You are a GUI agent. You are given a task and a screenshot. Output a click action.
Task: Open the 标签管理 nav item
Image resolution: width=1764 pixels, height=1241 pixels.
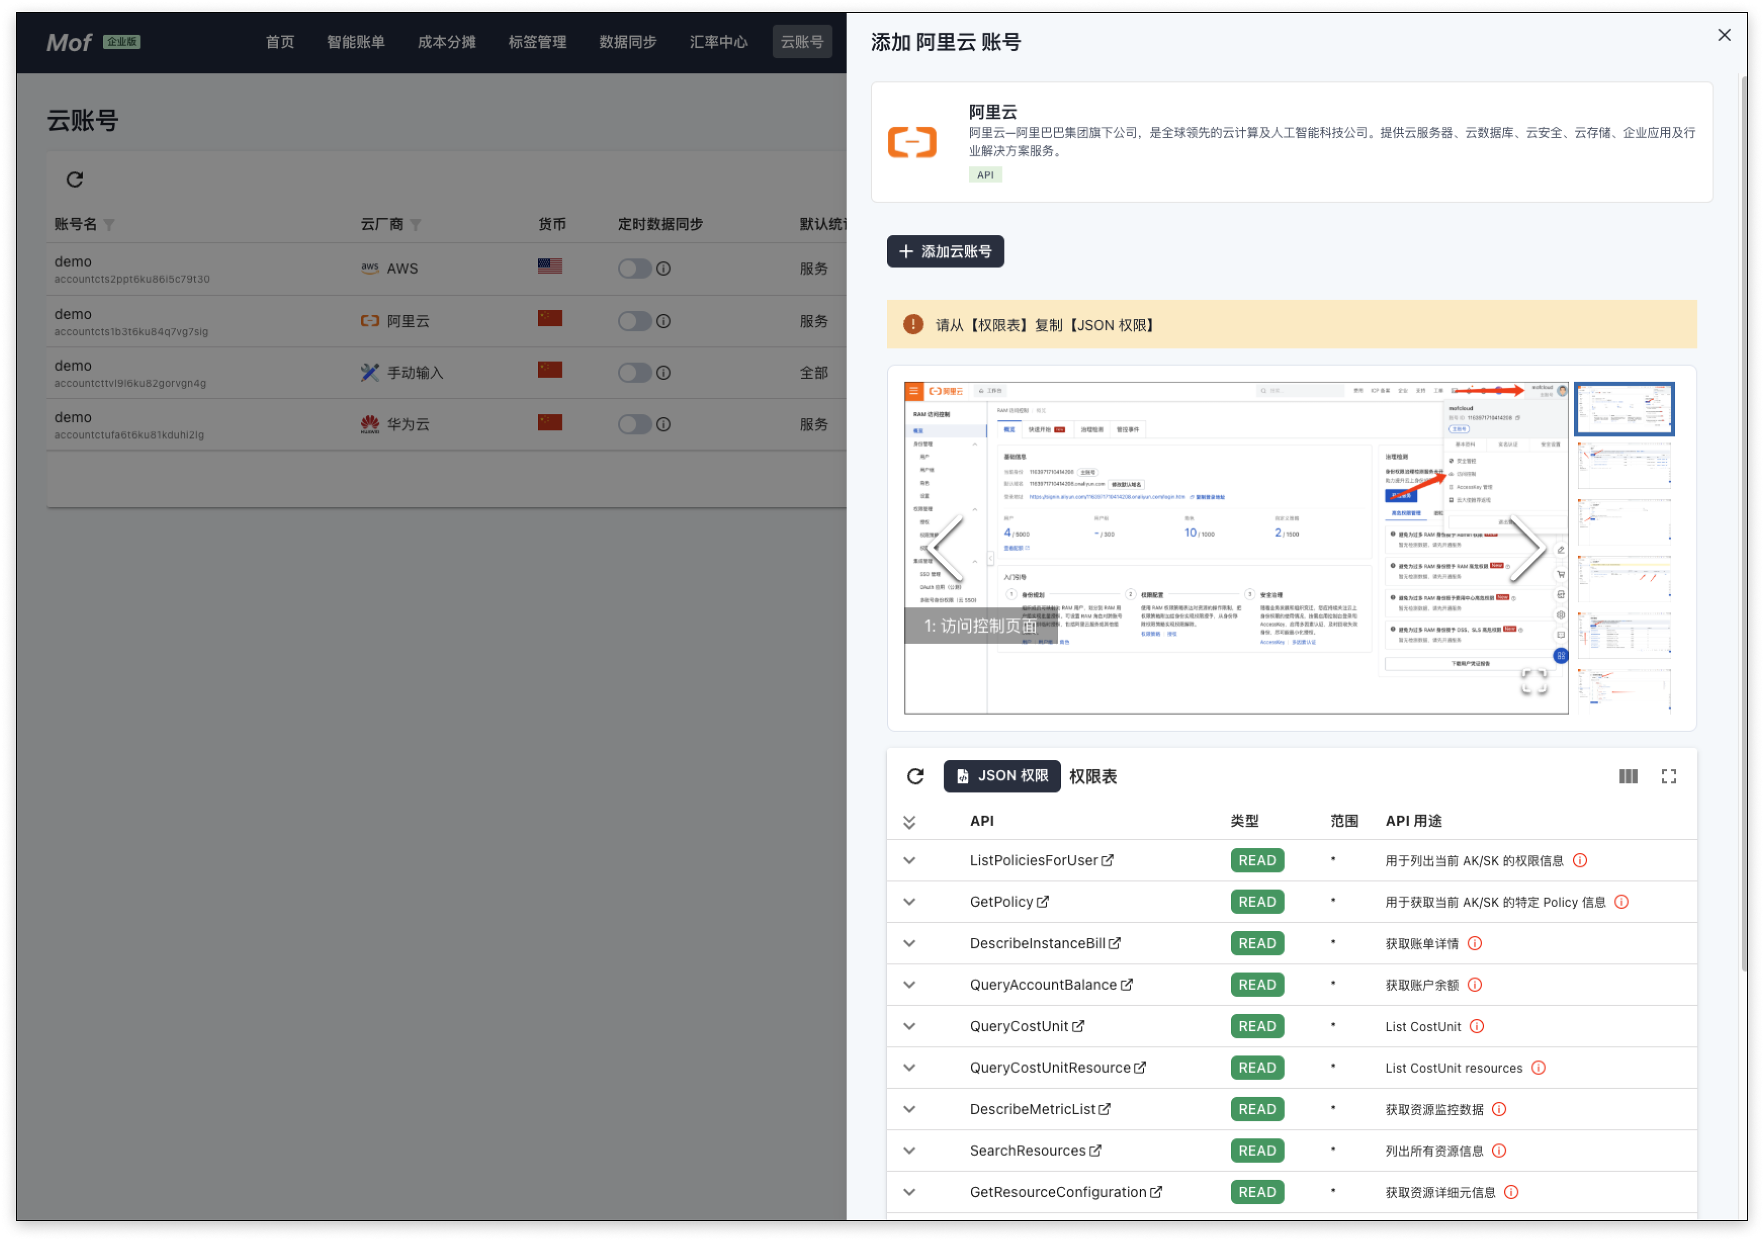pyautogui.click(x=537, y=42)
